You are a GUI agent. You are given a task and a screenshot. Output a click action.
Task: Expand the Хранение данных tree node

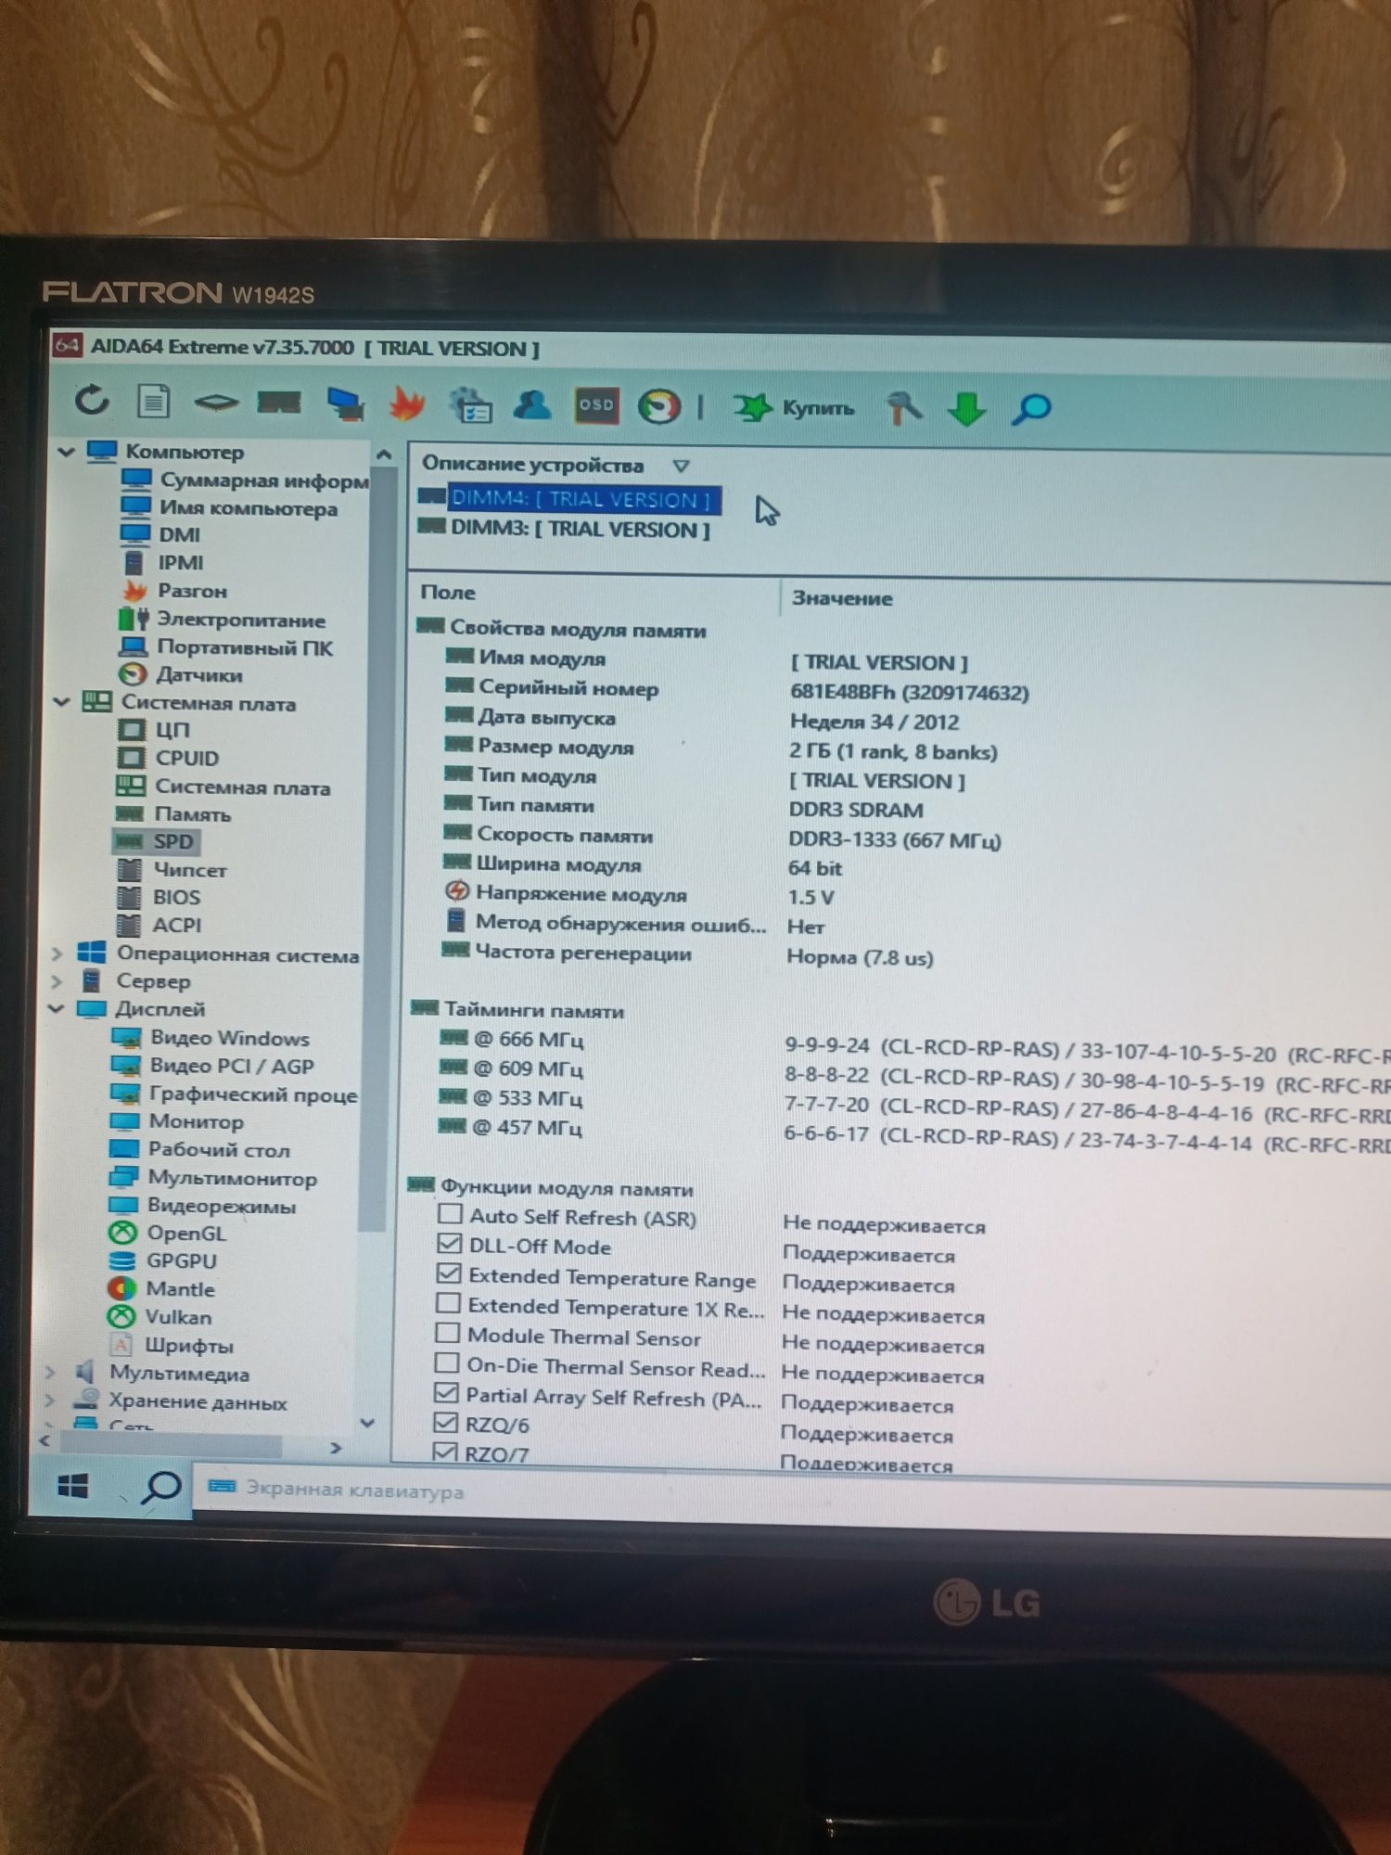click(x=51, y=1401)
